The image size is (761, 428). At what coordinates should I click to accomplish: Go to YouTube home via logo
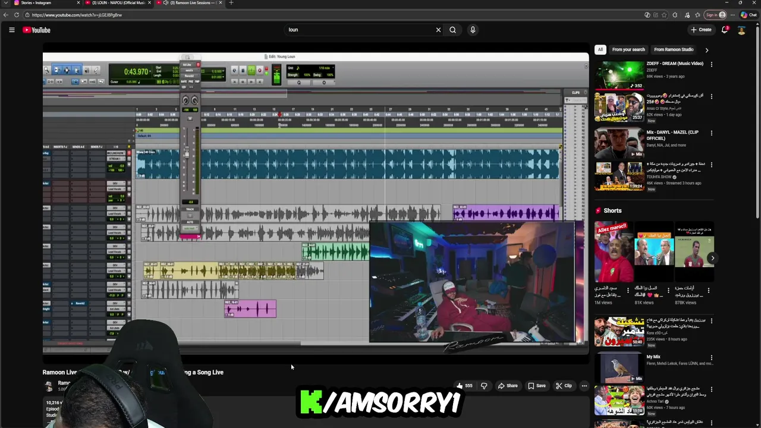coord(37,30)
